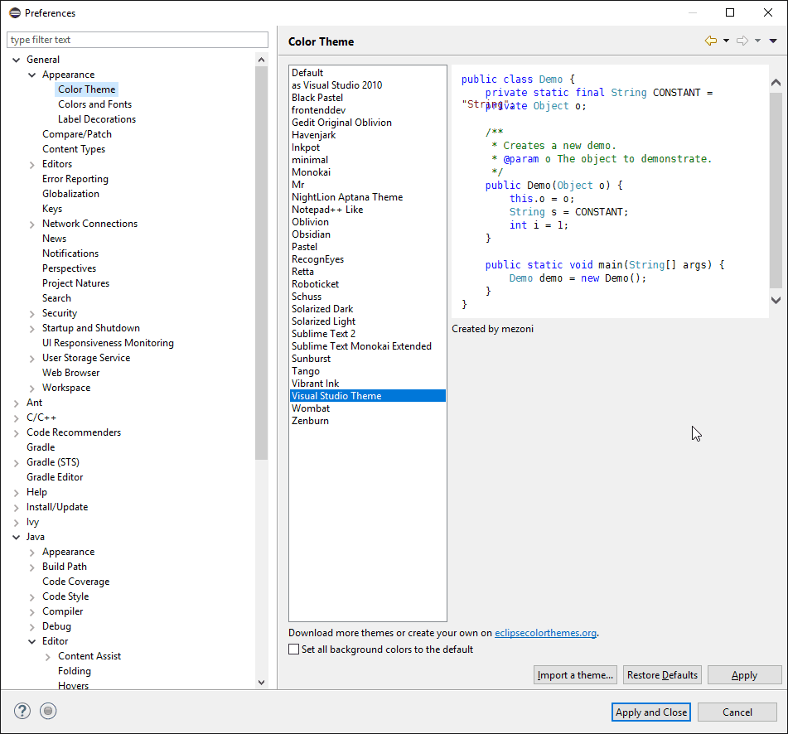Expand the User Storage Service node
The width and height of the screenshot is (788, 734).
31,358
